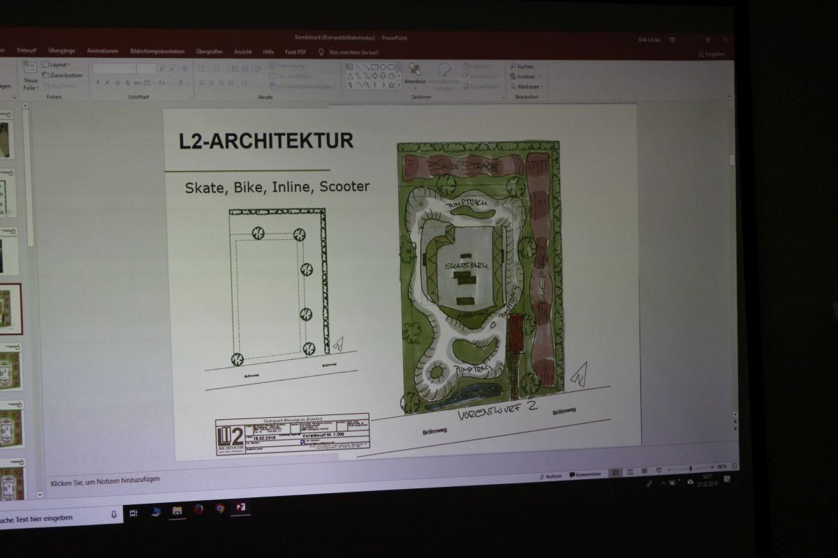
Task: Click the microphone icon in taskbar search
Action: click(114, 514)
